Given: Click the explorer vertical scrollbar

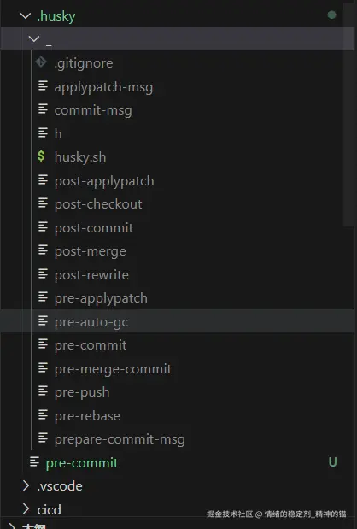Looking at the screenshot, I should coord(349,115).
